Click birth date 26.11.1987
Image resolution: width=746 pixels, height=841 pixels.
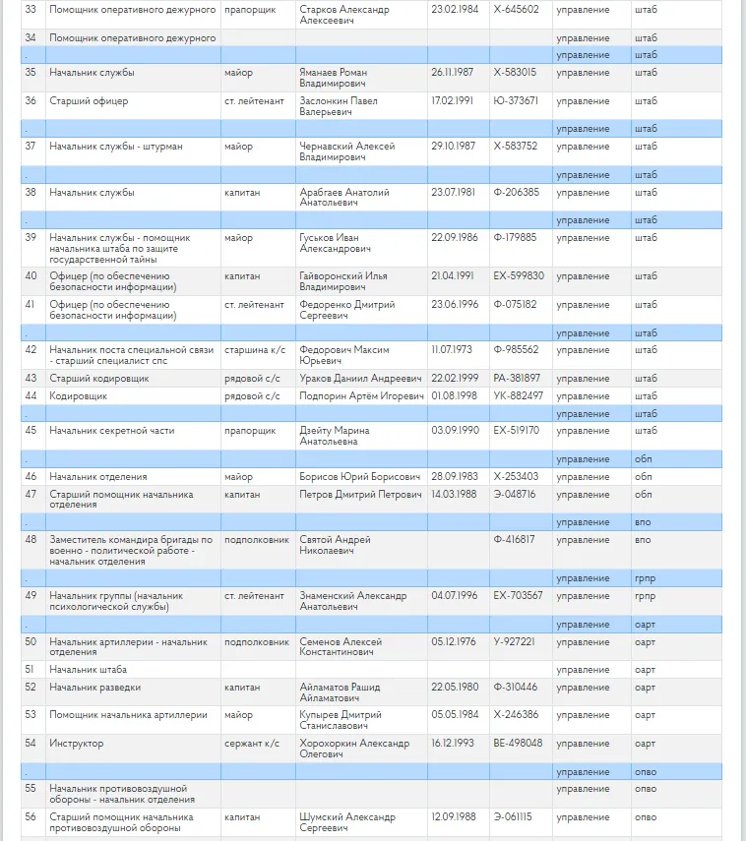[x=453, y=72]
